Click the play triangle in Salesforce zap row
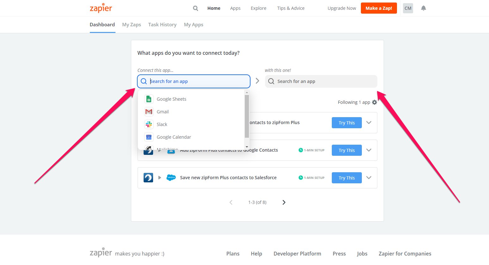 coord(160,178)
